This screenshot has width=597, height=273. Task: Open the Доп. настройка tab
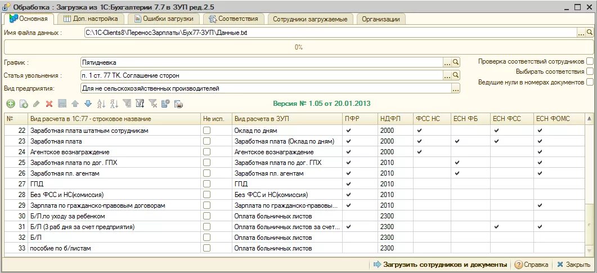(x=90, y=19)
